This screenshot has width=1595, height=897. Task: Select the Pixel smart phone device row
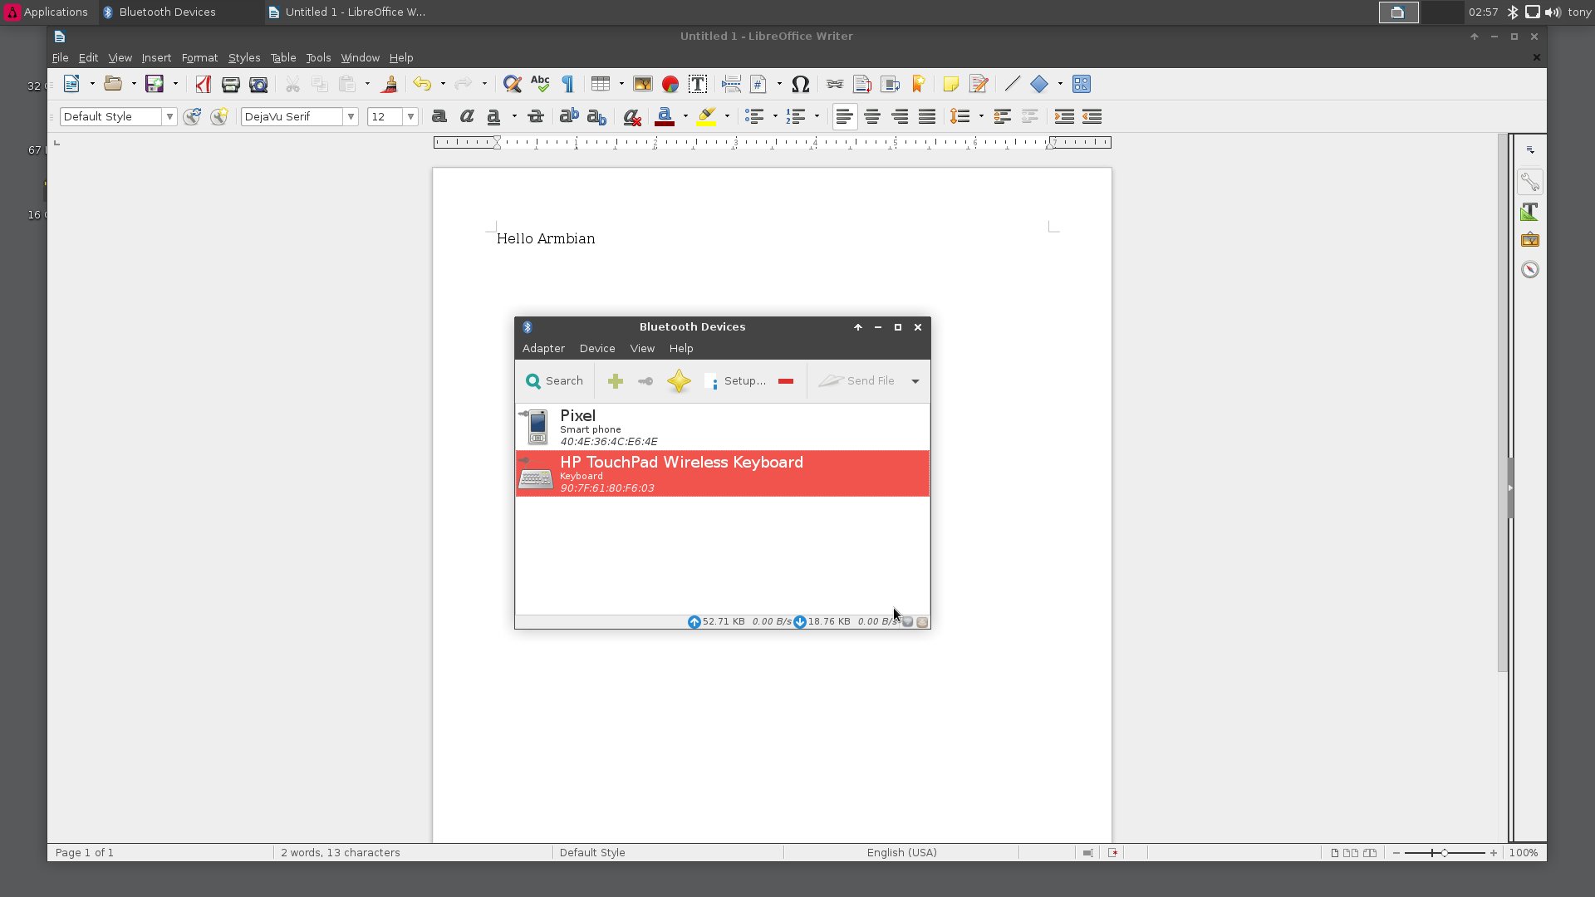click(x=722, y=427)
